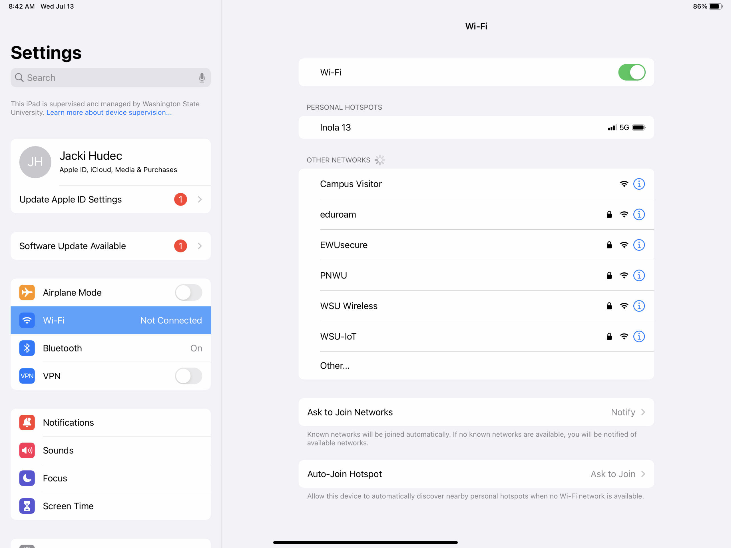This screenshot has height=548, width=731.
Task: Tap the JH profile avatar
Action: point(35,162)
